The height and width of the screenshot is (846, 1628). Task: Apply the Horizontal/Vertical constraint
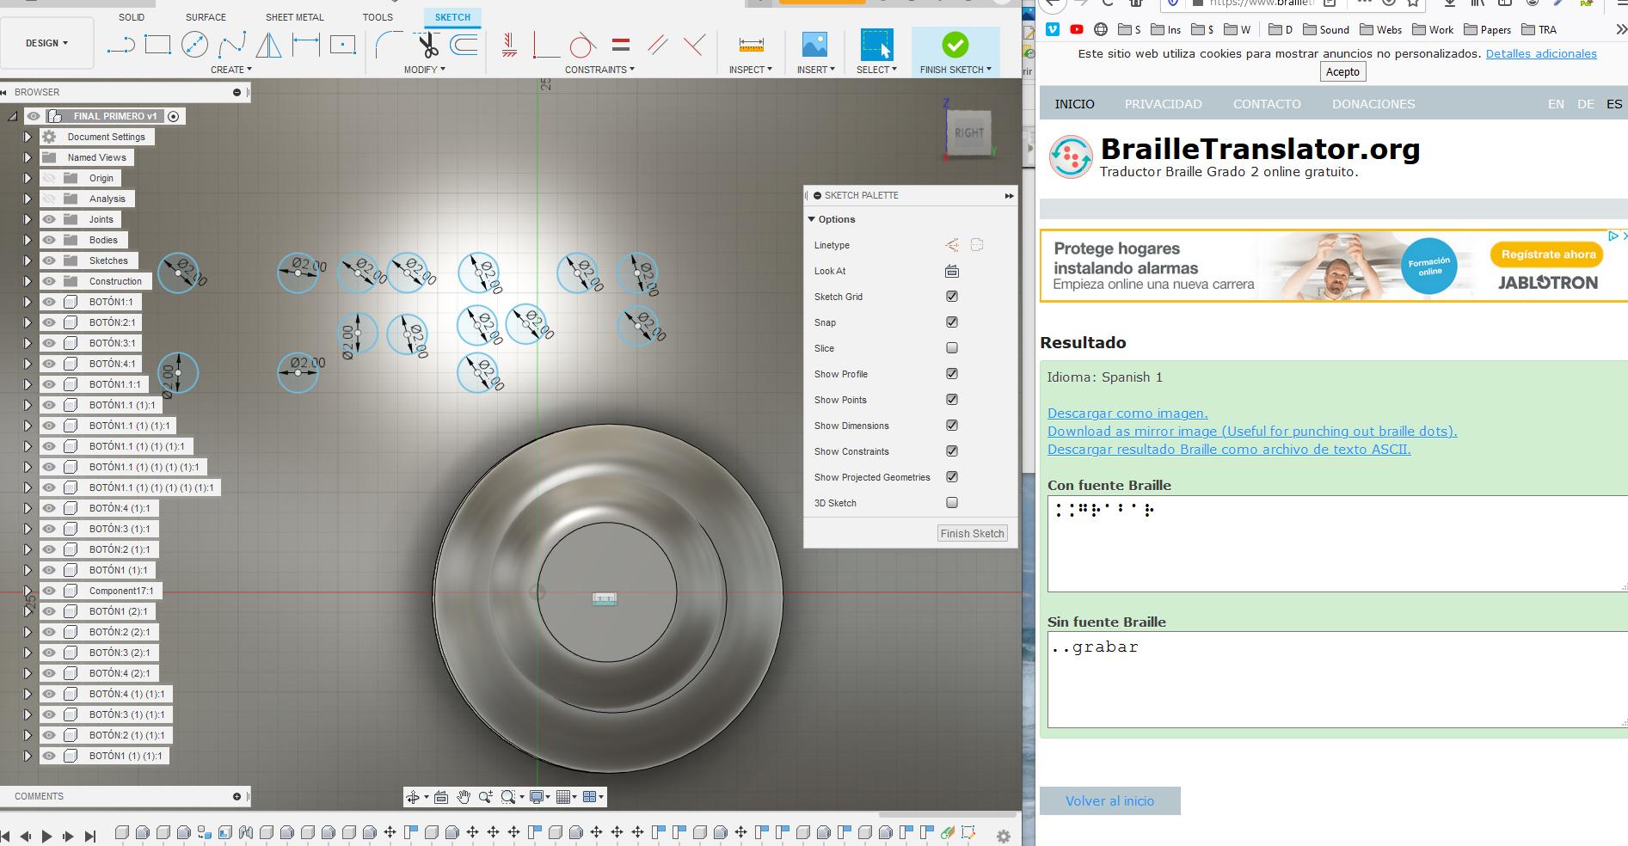pos(509,45)
